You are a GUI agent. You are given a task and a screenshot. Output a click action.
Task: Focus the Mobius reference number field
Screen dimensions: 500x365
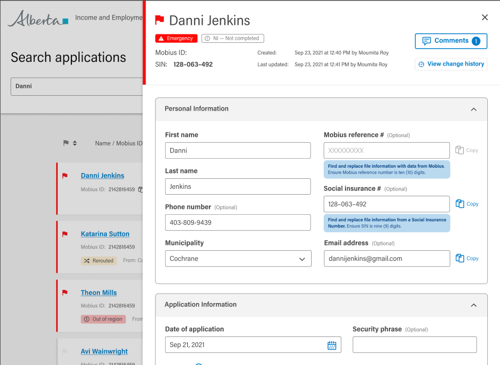pyautogui.click(x=387, y=150)
